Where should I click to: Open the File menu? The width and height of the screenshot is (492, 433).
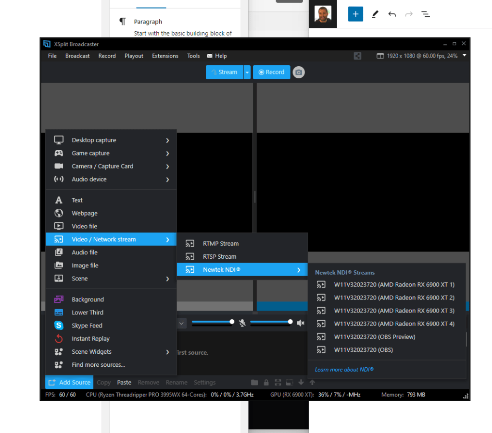(x=52, y=56)
